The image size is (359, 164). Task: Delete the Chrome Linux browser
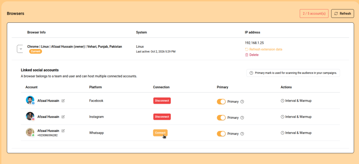click(x=252, y=55)
